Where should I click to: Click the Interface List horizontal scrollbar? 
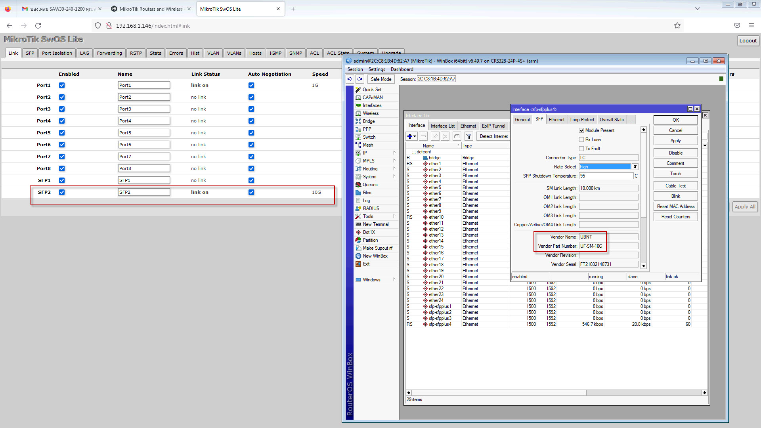[495, 393]
